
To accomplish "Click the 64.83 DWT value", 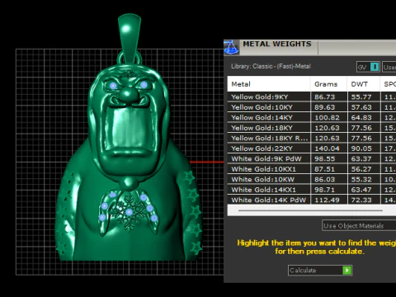I will tap(361, 118).
